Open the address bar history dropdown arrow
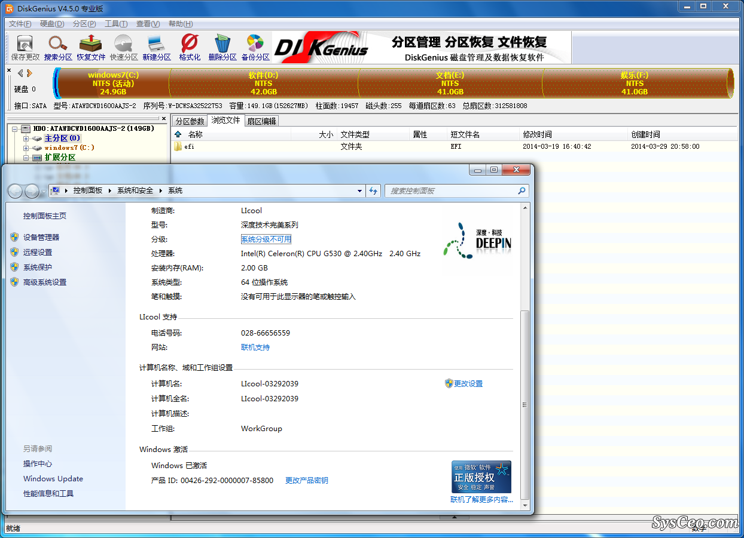The image size is (744, 538). (359, 191)
